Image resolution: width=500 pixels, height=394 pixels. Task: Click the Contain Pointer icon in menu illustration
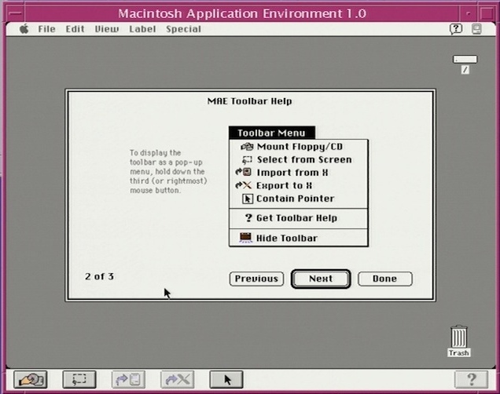pyautogui.click(x=248, y=199)
